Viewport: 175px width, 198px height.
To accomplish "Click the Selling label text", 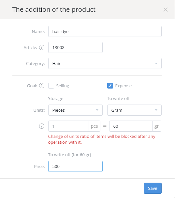I will (x=63, y=86).
